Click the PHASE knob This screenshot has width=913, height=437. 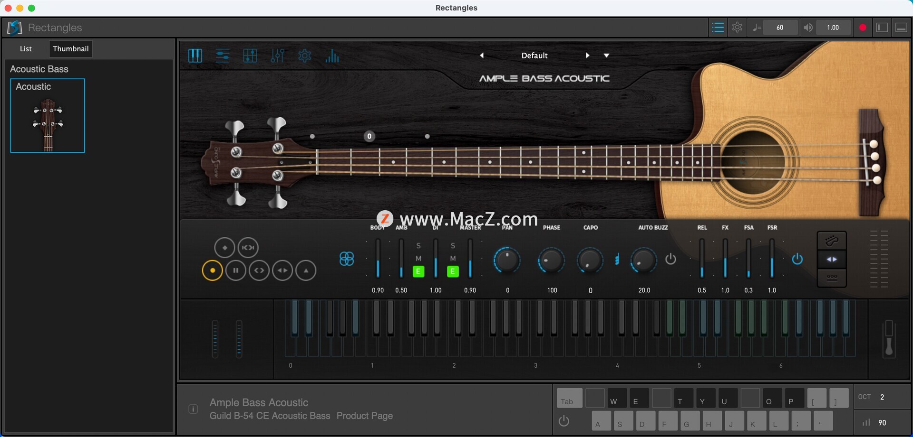click(x=551, y=260)
